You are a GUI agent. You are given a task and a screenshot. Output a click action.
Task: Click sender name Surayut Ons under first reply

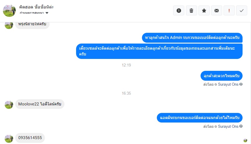click(x=228, y=84)
